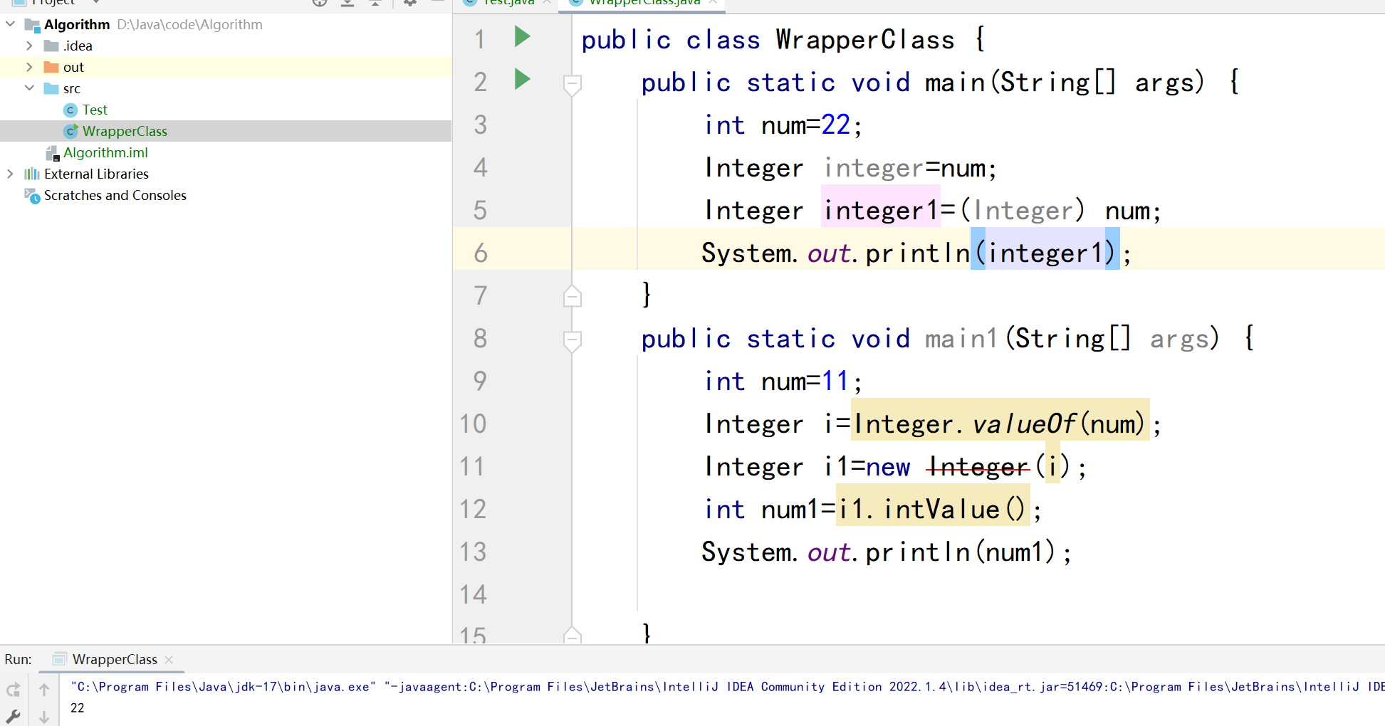Image resolution: width=1385 pixels, height=726 pixels.
Task: Expand External Libraries node
Action: 10,174
